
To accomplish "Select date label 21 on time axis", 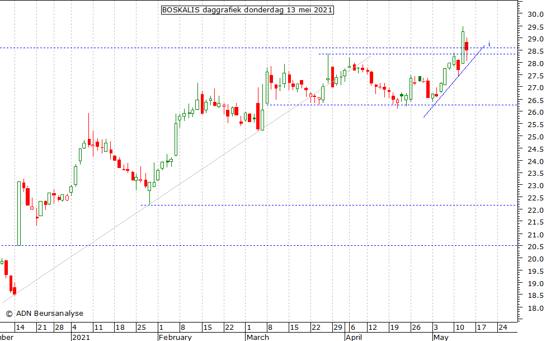I will click(42, 328).
